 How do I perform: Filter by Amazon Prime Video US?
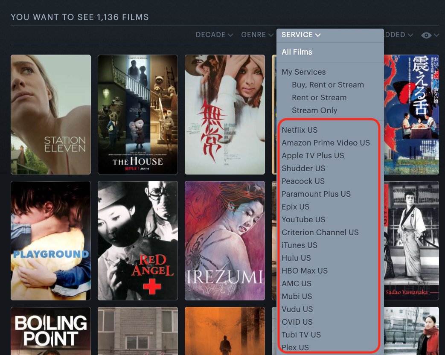[326, 143]
